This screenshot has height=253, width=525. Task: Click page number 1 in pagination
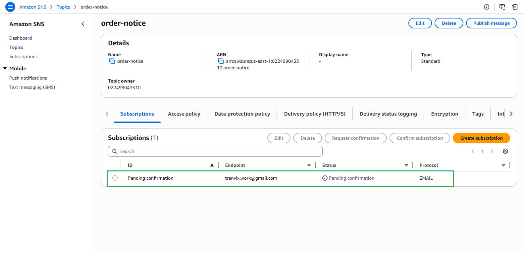coord(483,151)
